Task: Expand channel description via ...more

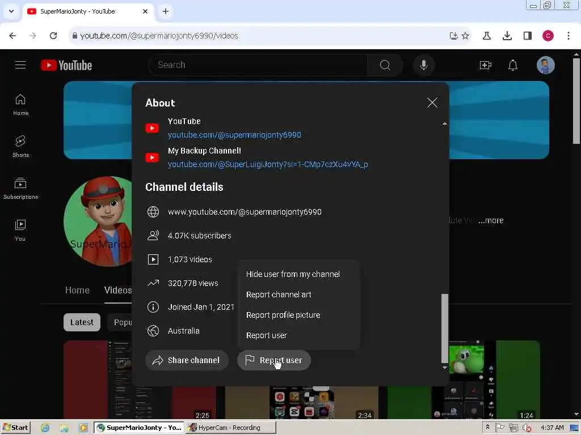Action: pos(491,220)
